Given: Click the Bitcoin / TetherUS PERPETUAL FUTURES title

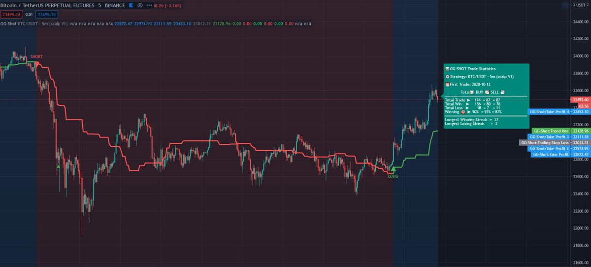Looking at the screenshot, I should 48,5.
